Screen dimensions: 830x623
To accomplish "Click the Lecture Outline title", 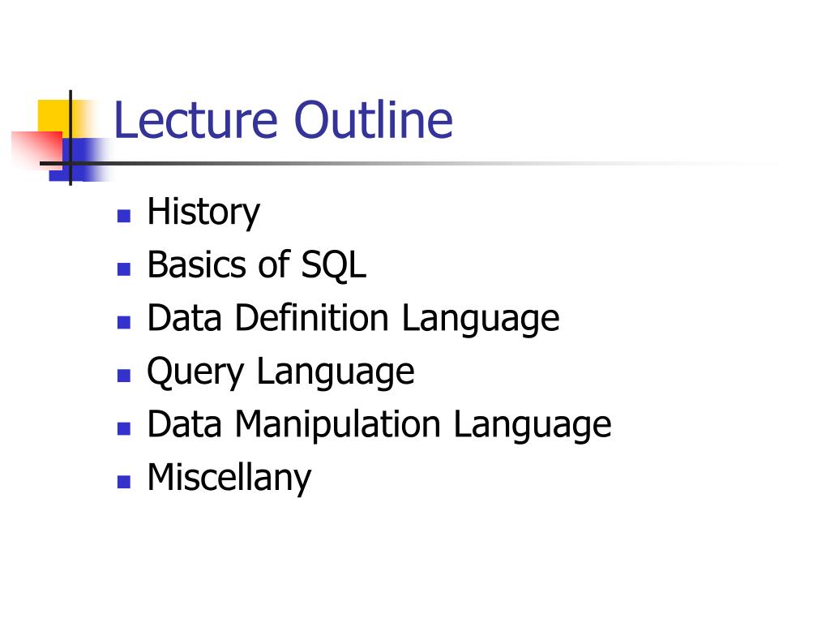I will pyautogui.click(x=283, y=120).
